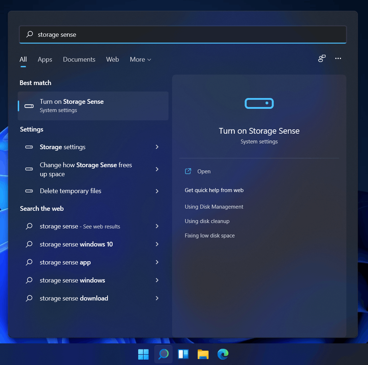
Task: Select the All filter tab
Action: pyautogui.click(x=23, y=59)
